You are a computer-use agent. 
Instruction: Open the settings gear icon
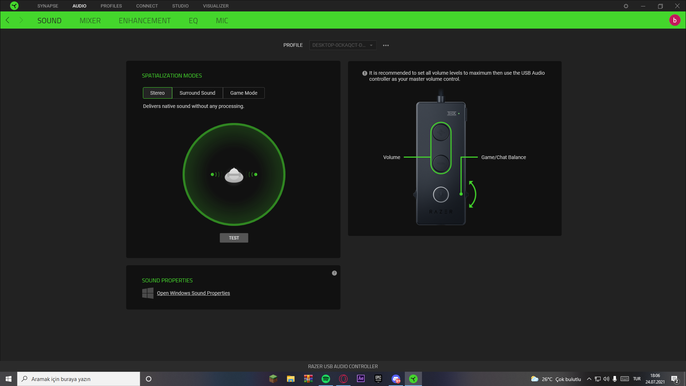[x=626, y=6]
